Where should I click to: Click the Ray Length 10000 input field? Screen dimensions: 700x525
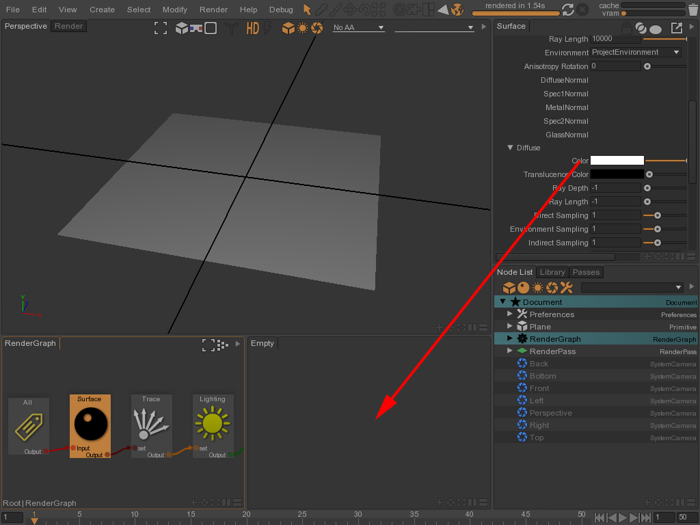pyautogui.click(x=615, y=39)
